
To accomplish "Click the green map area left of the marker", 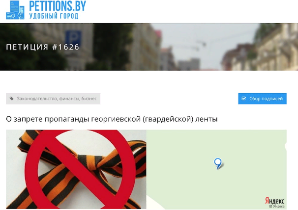I will (x=180, y=163).
